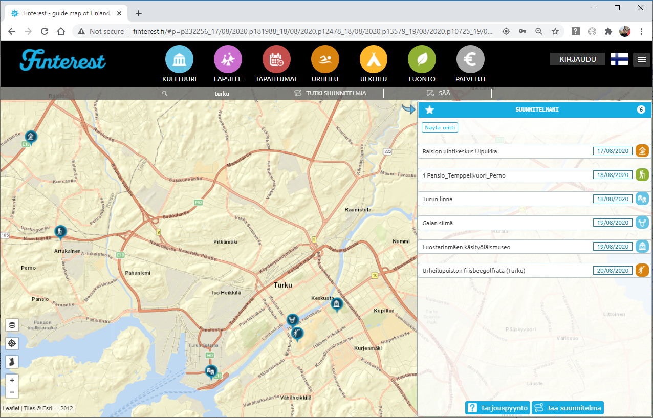Zoom in on the map
The width and height of the screenshot is (653, 418).
tap(12, 380)
